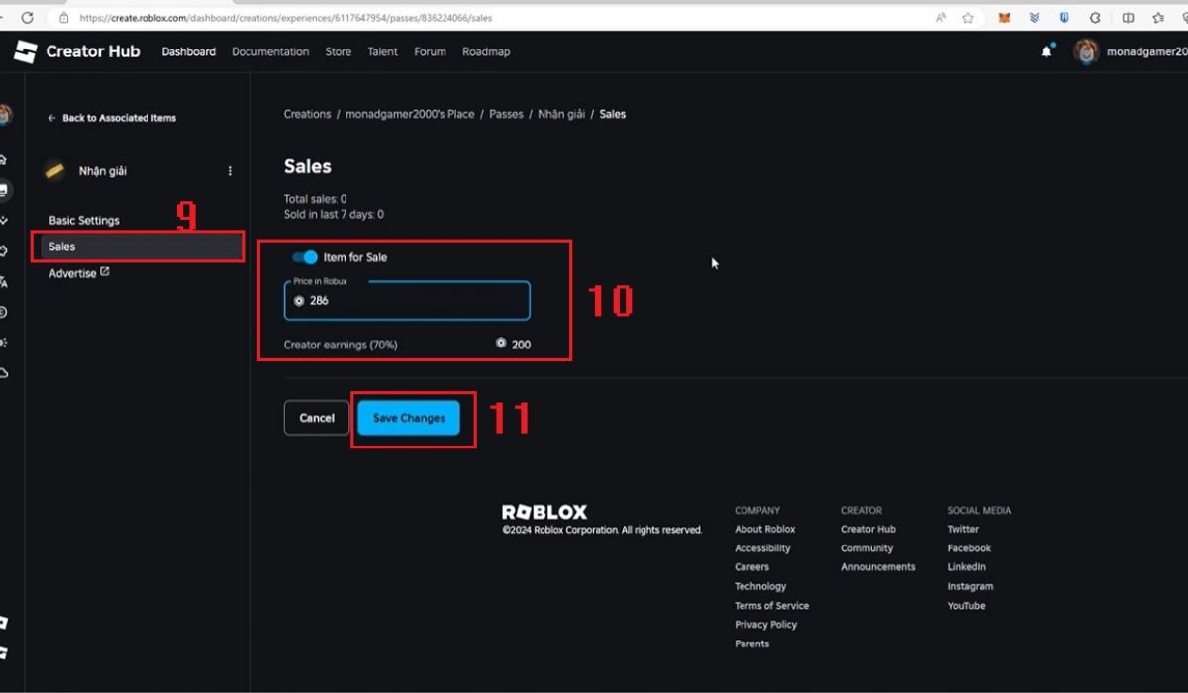Screen dimensions: 1188x693
Task: Open the monadgamer2000 account avatar menu
Action: tap(1086, 51)
